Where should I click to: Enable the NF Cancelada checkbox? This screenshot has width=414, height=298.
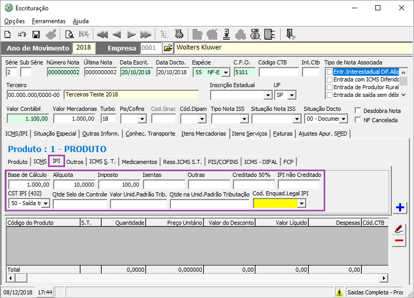[358, 120]
